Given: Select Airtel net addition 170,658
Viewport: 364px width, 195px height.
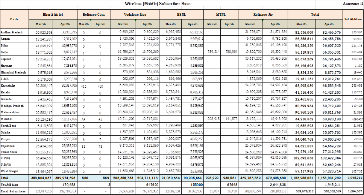Looking at the screenshot, I should (70, 185).
